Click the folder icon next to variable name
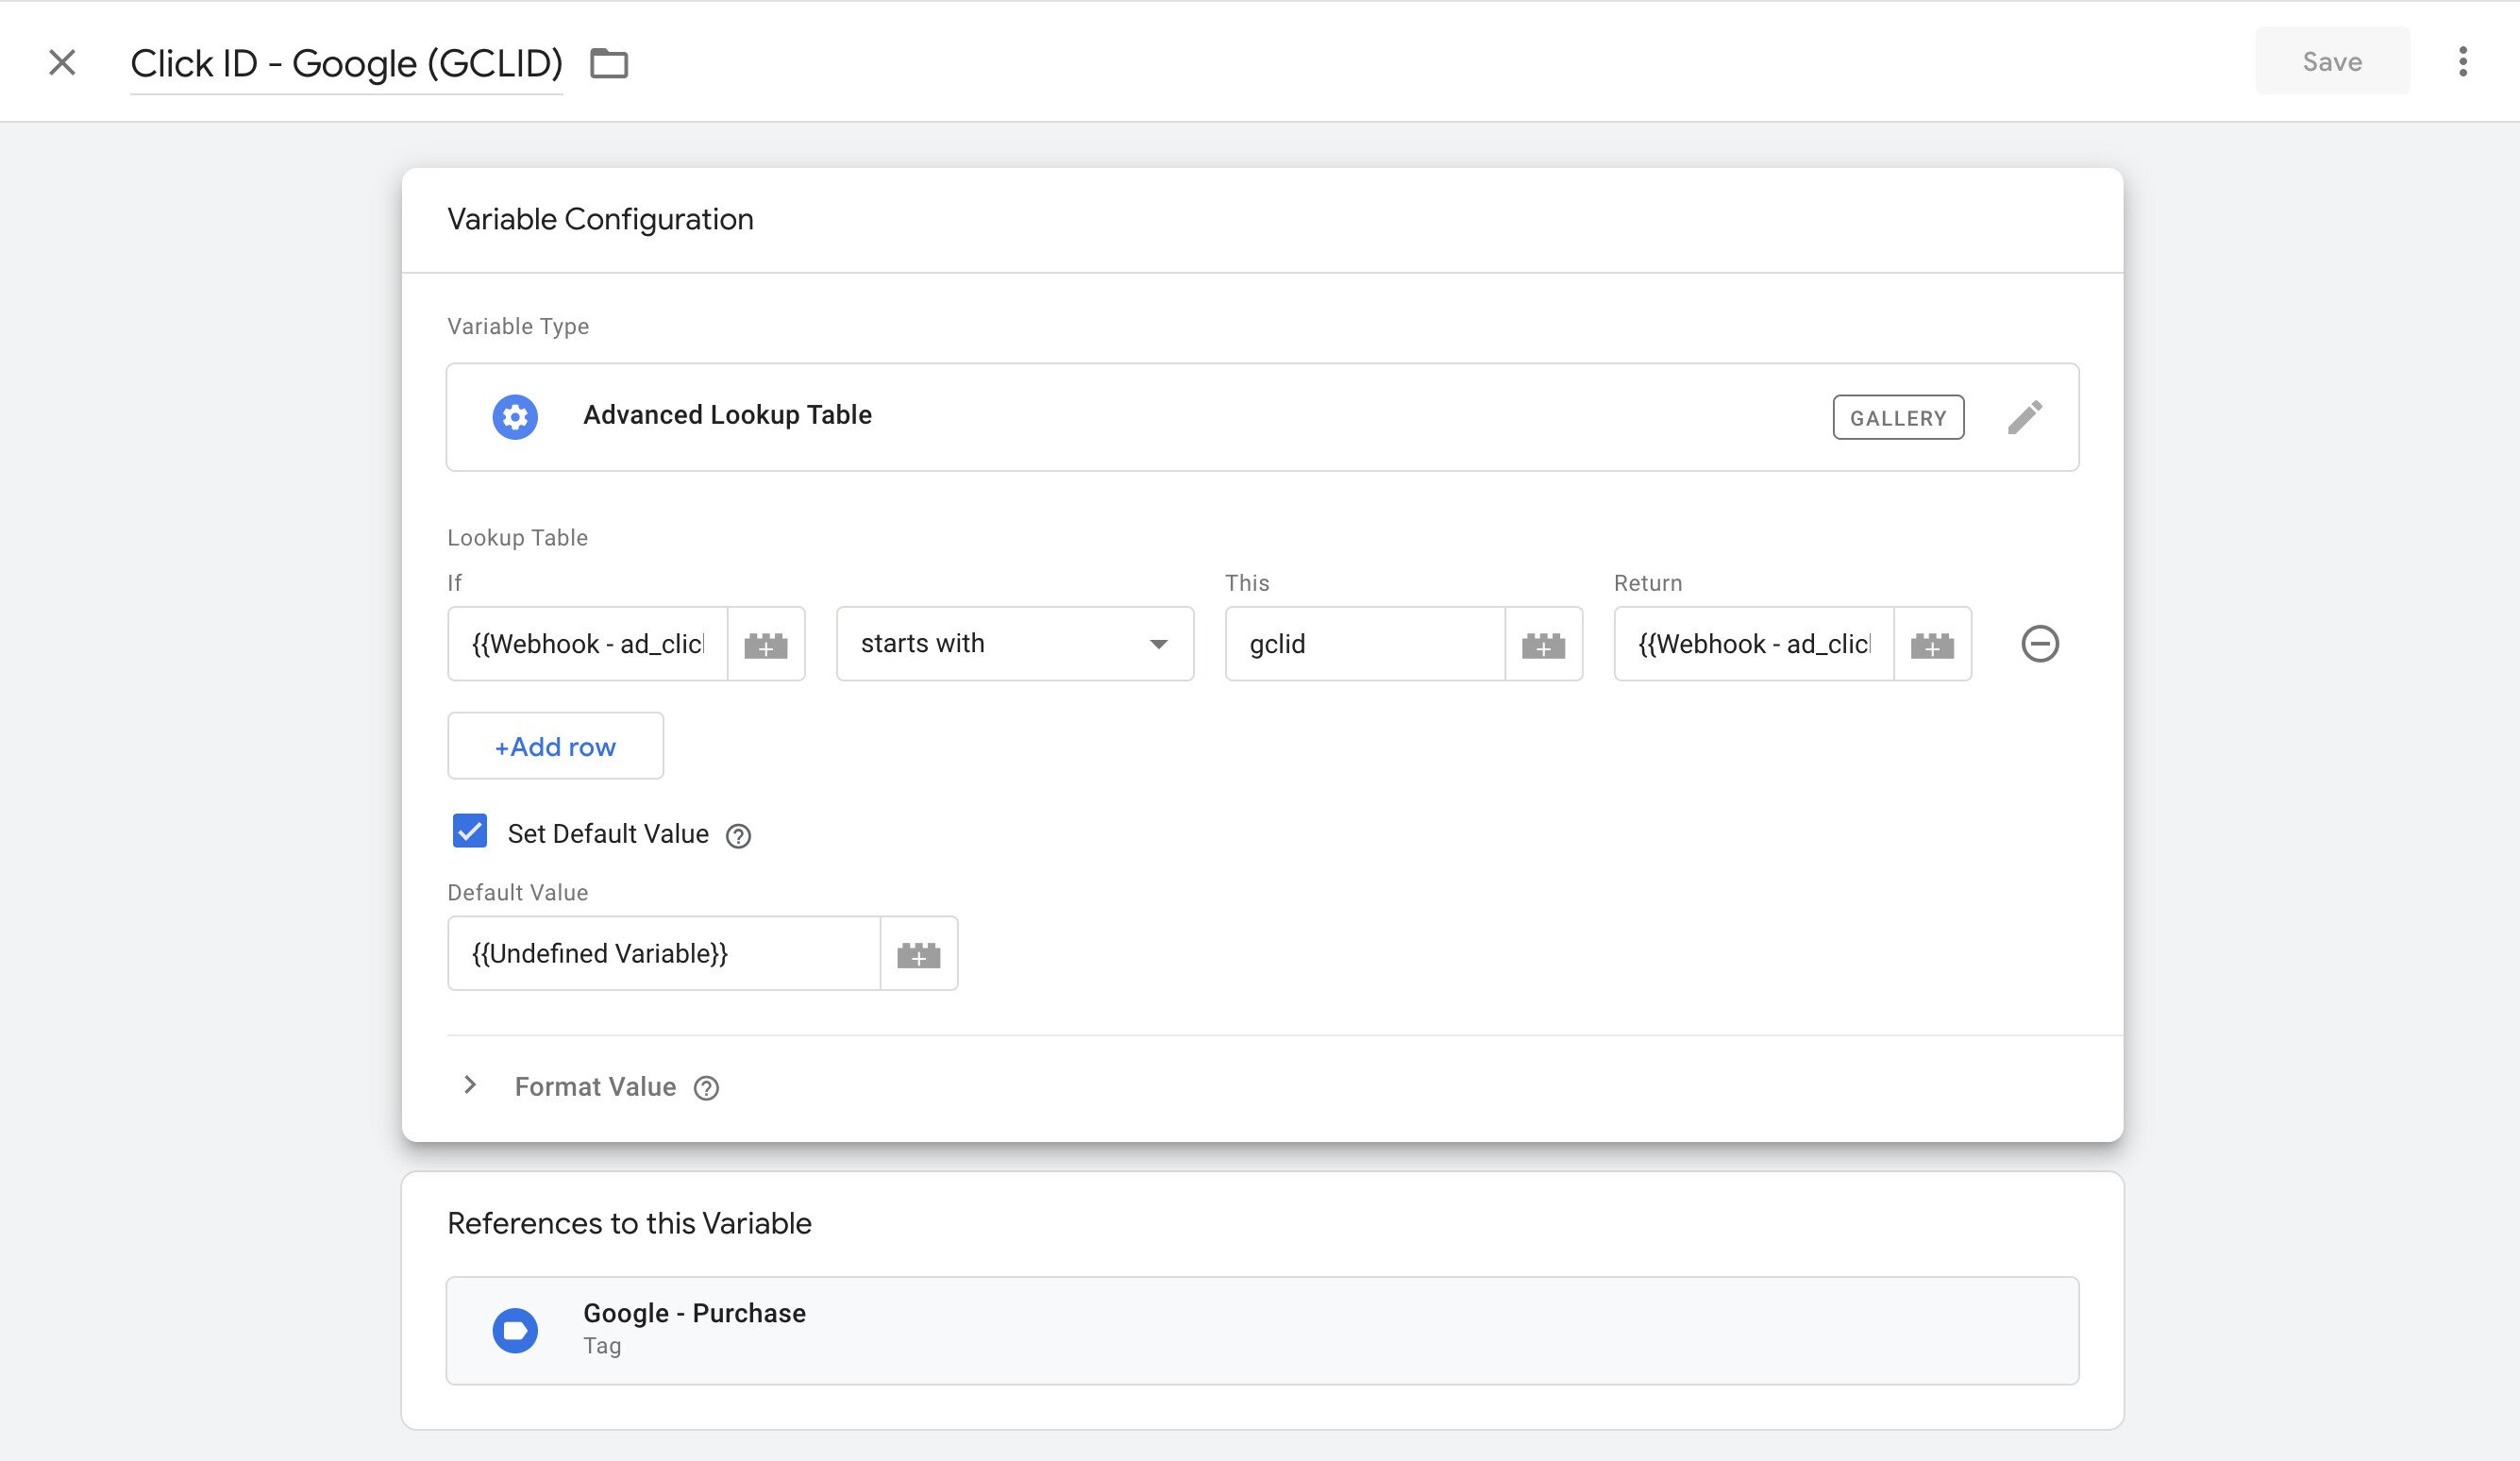The image size is (2520, 1461). coord(608,63)
